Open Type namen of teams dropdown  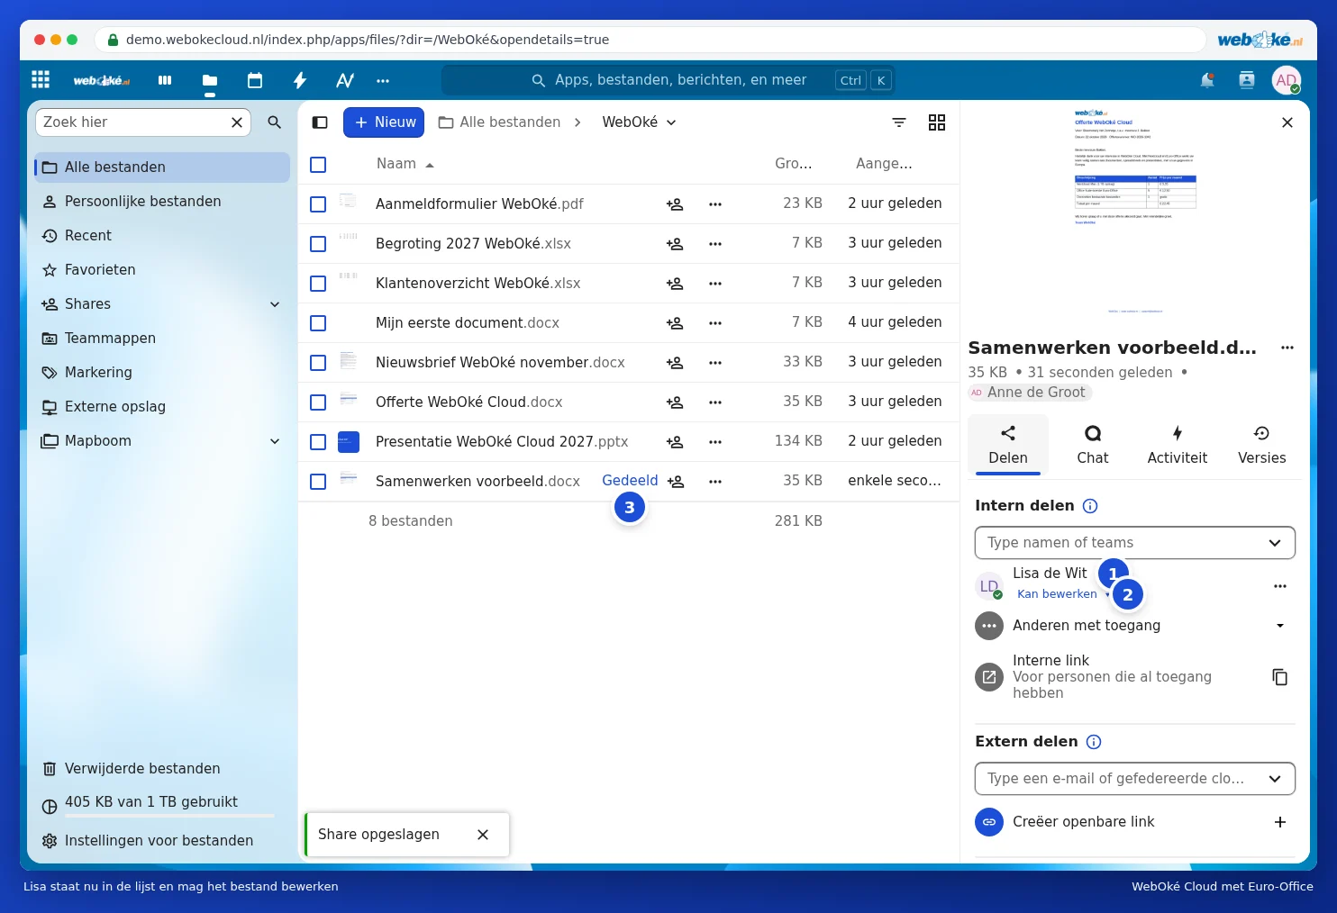pos(1135,543)
